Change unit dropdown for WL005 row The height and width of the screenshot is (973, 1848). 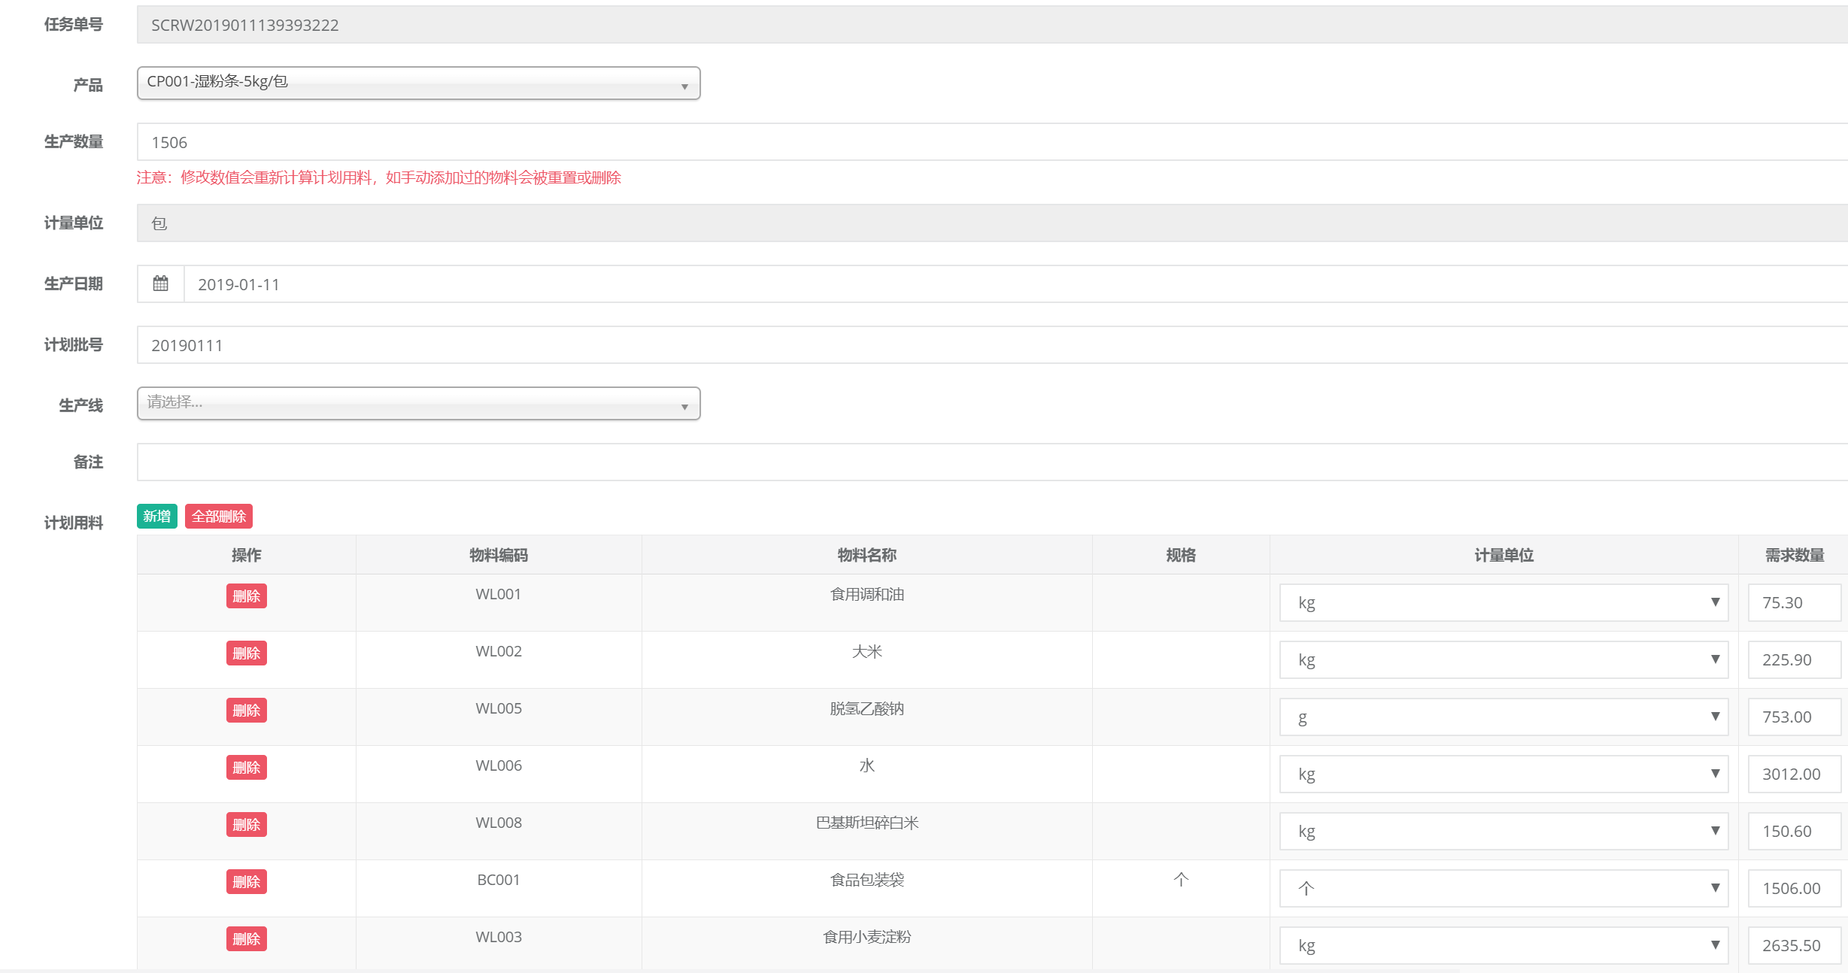tap(1503, 717)
